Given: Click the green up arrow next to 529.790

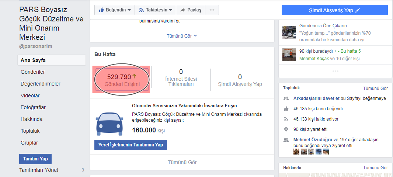Looking at the screenshot, I should pos(134,76).
